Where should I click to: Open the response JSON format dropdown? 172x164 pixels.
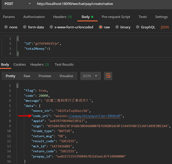coord(91,76)
